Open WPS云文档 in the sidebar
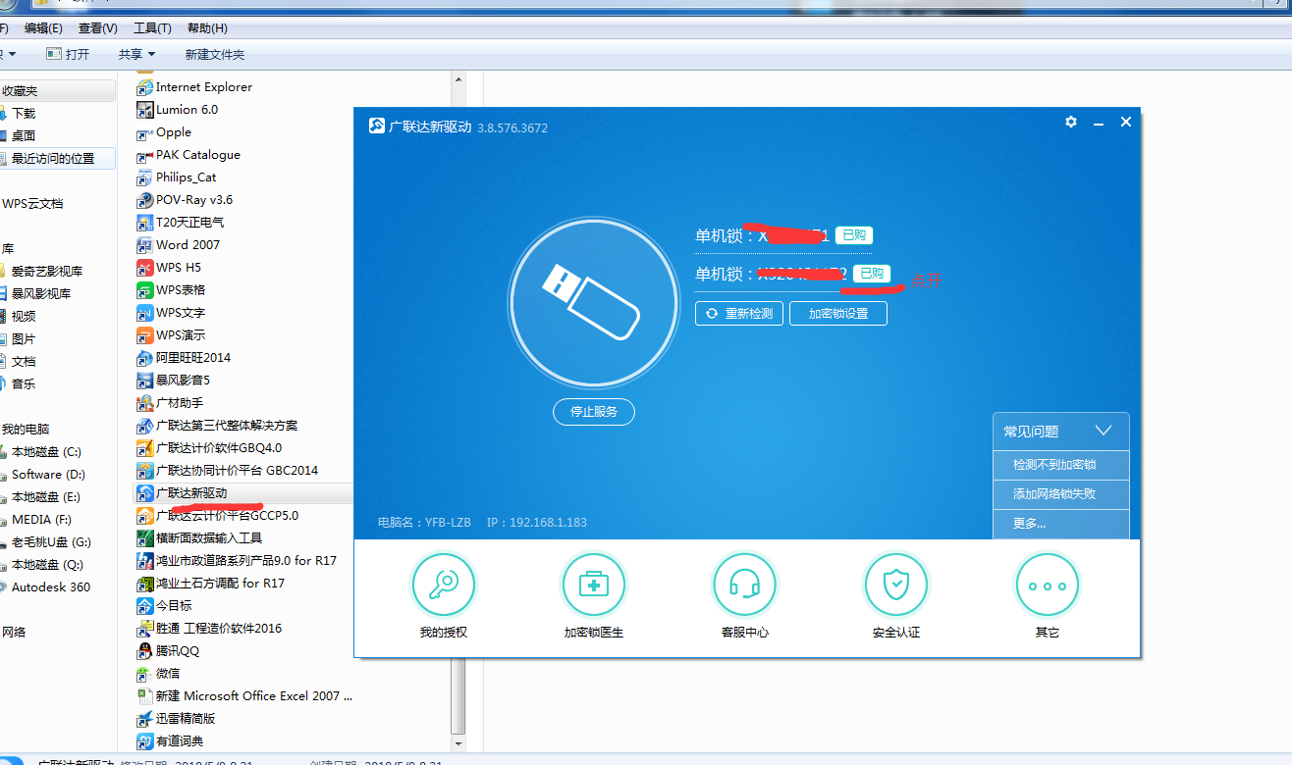The height and width of the screenshot is (765, 1292). tap(32, 204)
